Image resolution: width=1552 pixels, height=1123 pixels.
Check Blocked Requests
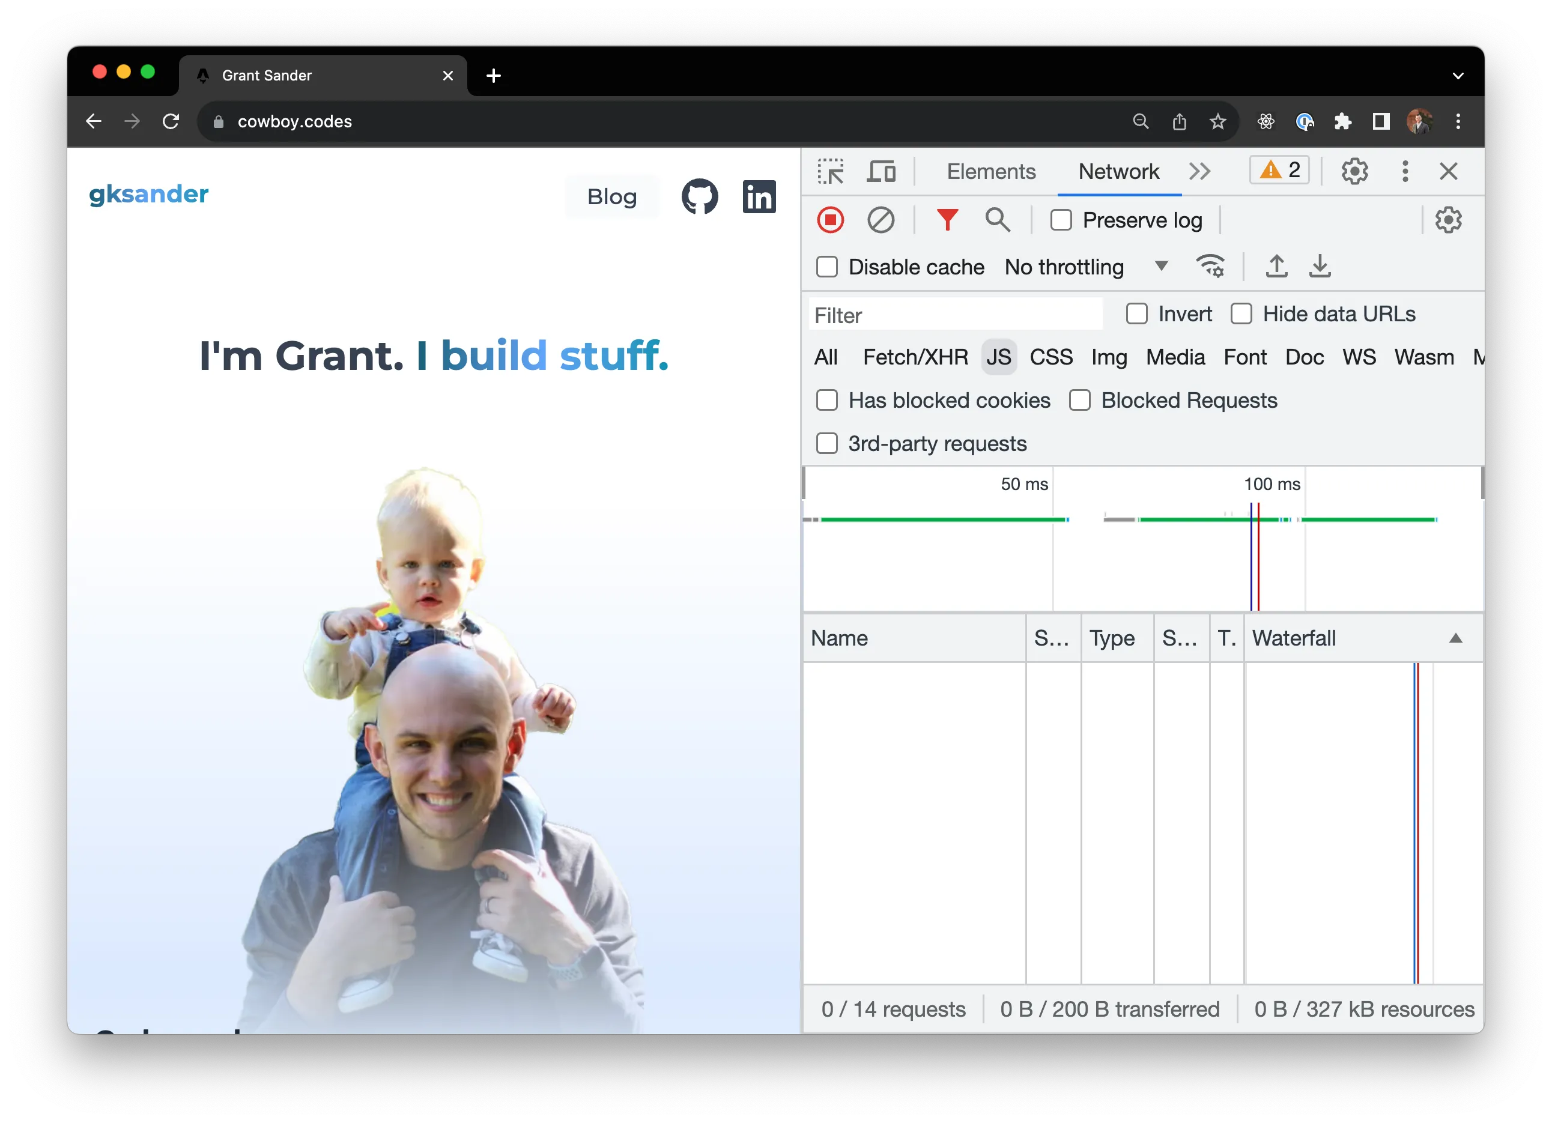coord(1080,401)
